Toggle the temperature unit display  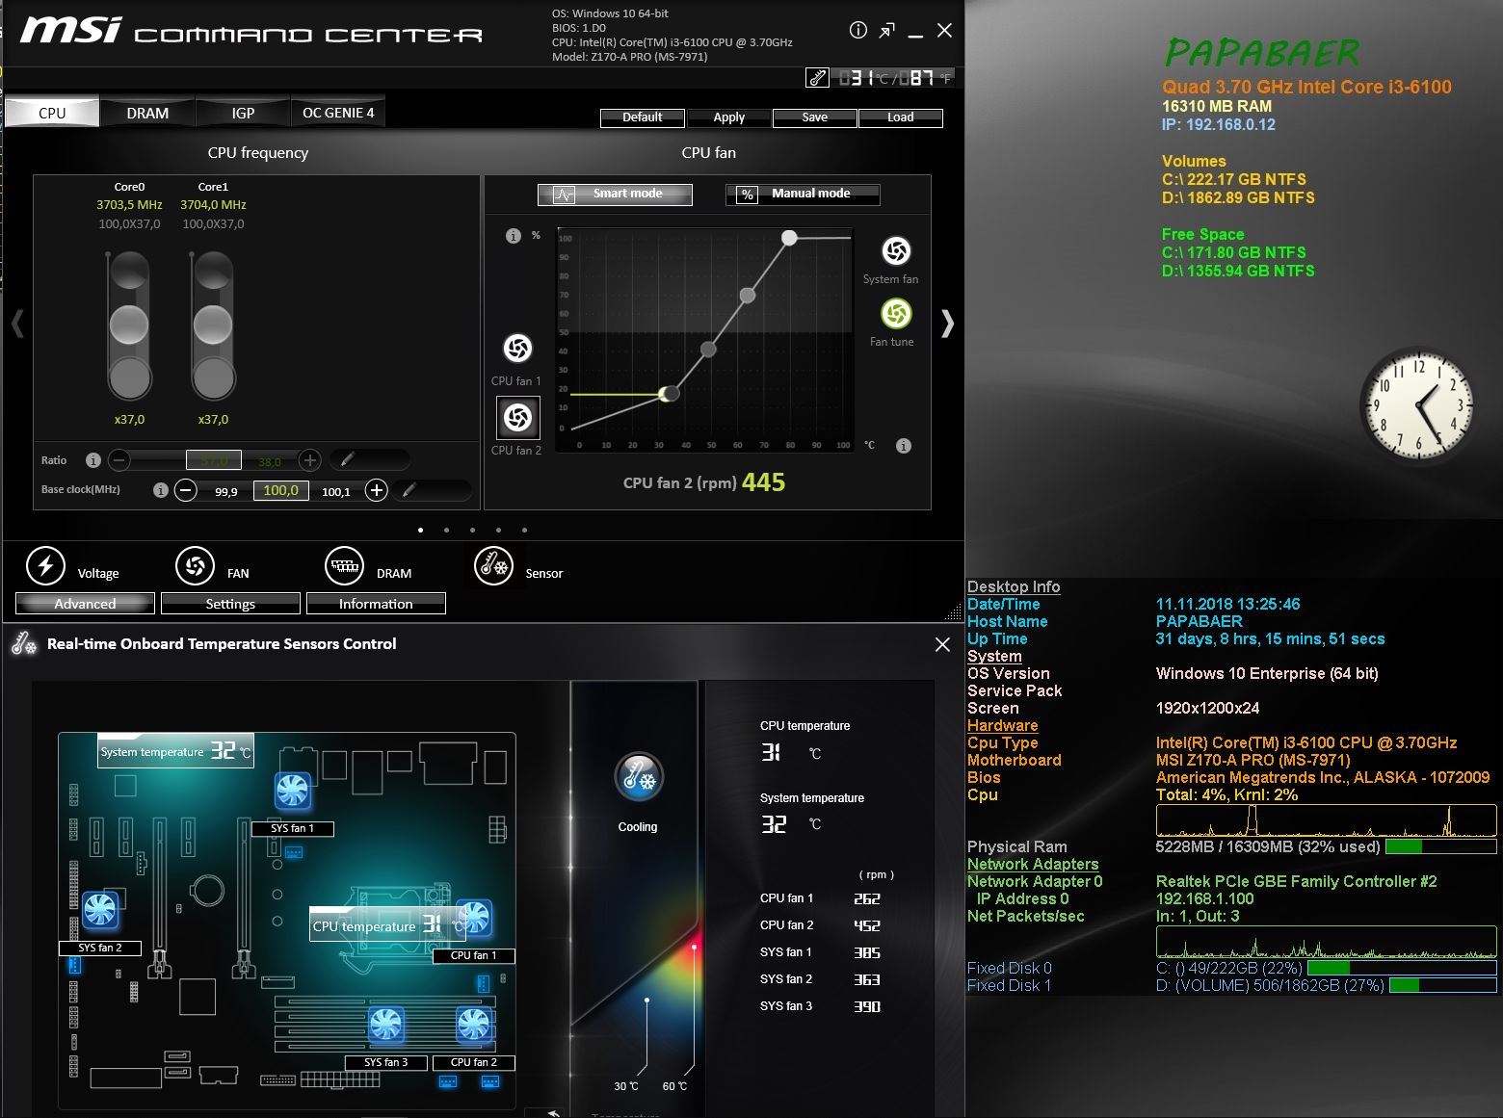[x=817, y=78]
